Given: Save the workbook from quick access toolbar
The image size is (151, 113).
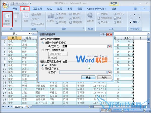Looking at the screenshot, I should pyautogui.click(x=13, y=4).
